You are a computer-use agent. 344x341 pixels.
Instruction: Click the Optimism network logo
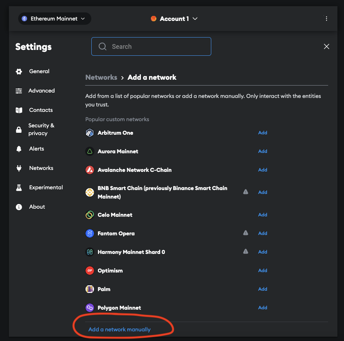coord(89,270)
